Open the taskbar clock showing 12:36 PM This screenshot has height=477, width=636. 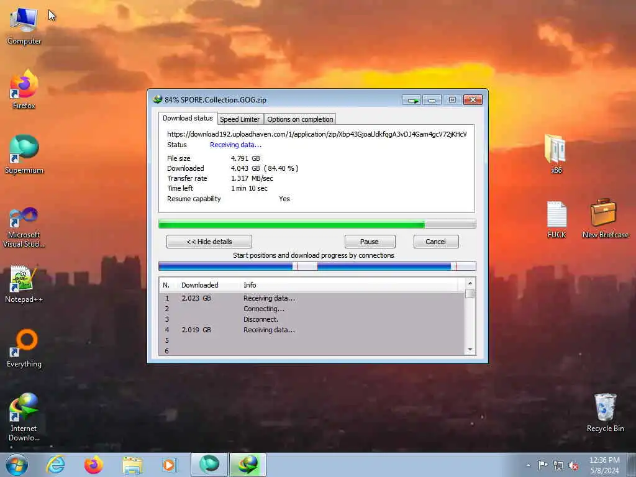point(604,465)
